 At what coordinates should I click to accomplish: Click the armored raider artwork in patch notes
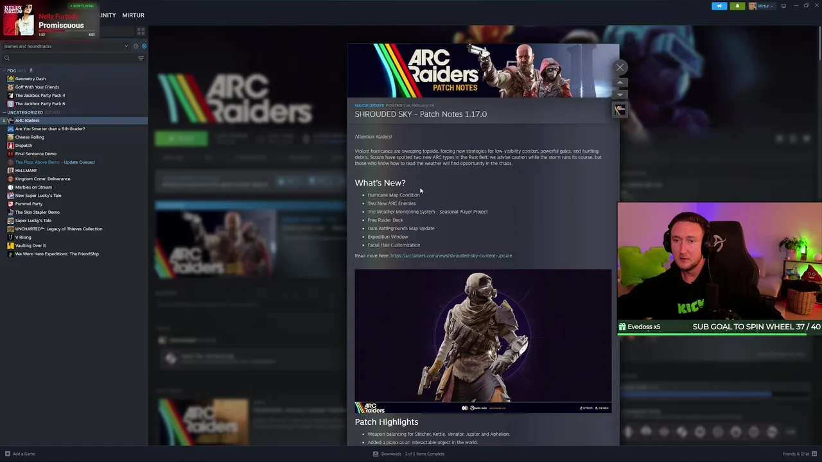483,341
